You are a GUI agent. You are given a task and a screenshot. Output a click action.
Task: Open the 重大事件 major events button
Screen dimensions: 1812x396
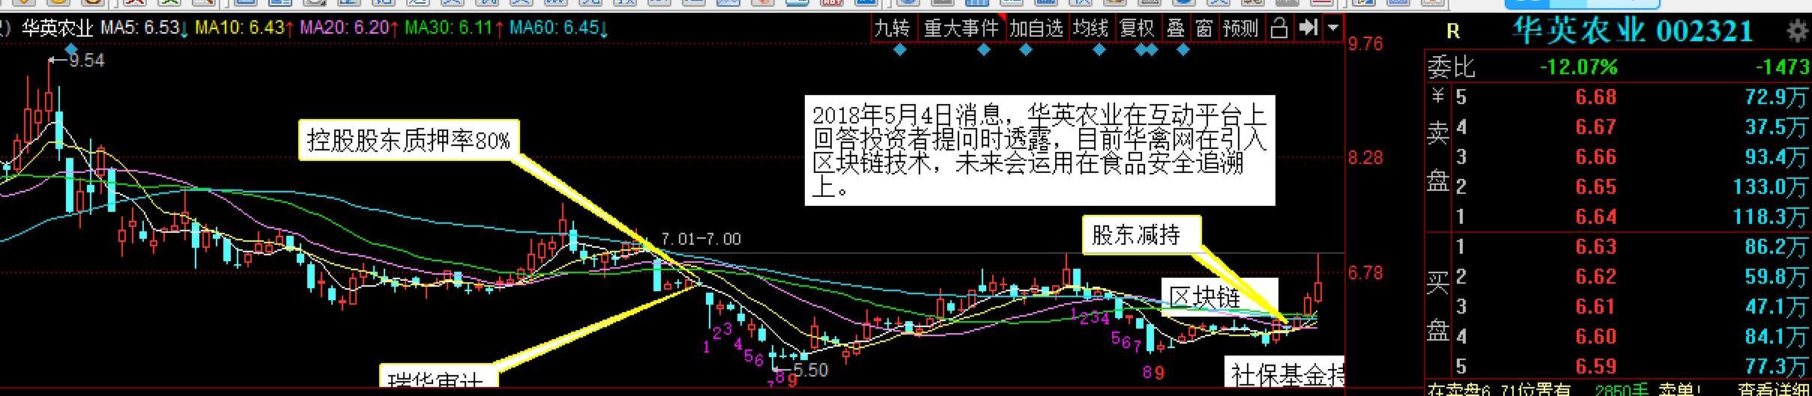(x=961, y=28)
